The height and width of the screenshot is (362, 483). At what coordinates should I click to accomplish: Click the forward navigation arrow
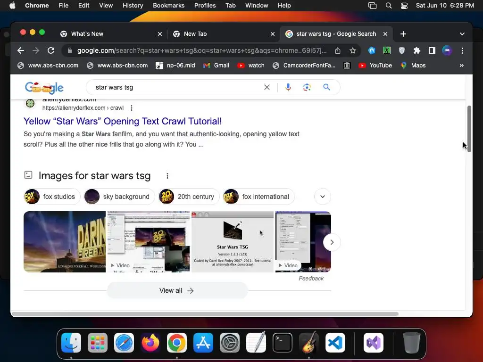point(36,50)
